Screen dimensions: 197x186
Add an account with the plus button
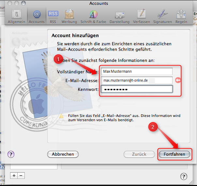pos(14,176)
